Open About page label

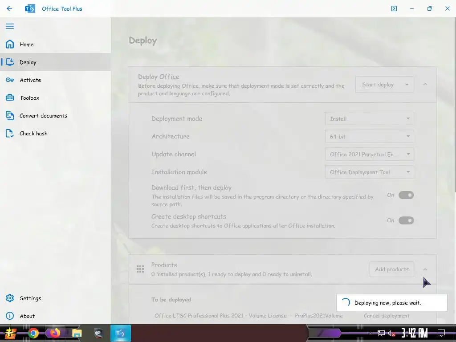[27, 316]
